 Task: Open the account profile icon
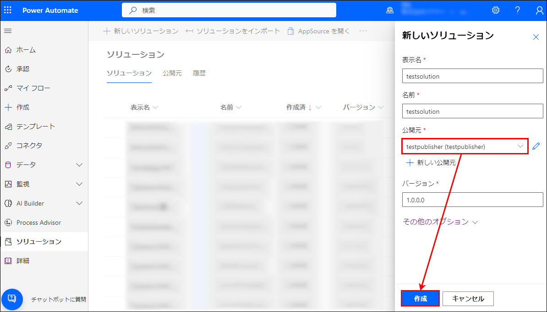[x=539, y=11]
